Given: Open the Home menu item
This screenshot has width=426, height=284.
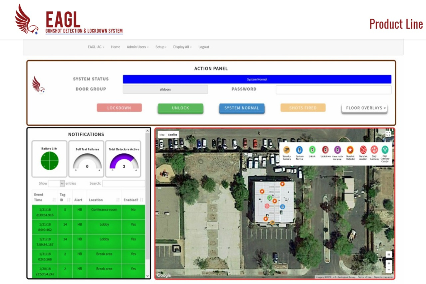Looking at the screenshot, I should (115, 47).
